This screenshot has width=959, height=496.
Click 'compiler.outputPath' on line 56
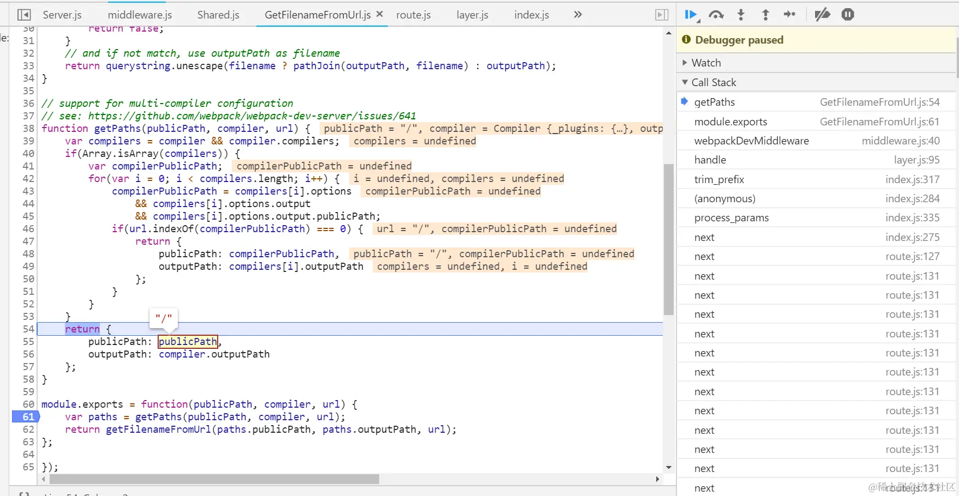click(x=214, y=354)
